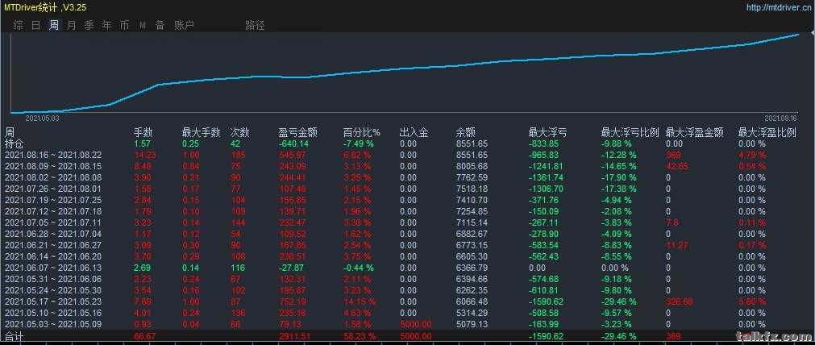Click deposit value 5000.00 in first week

point(416,324)
